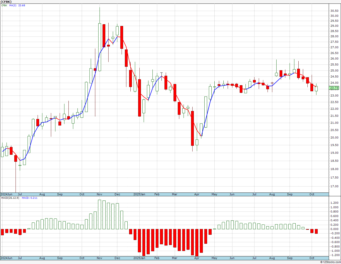Select the CFBK legend label
341x264 pixels.
[x=4, y=5]
